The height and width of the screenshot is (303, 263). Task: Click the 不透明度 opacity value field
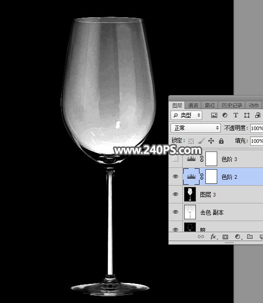[x=257, y=128]
